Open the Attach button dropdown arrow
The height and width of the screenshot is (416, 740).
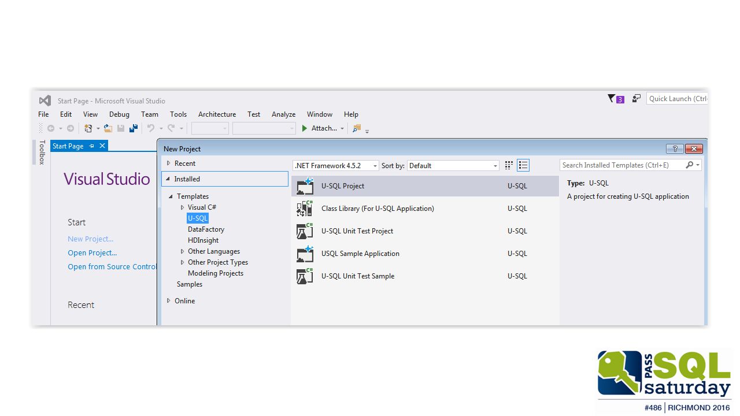(342, 129)
